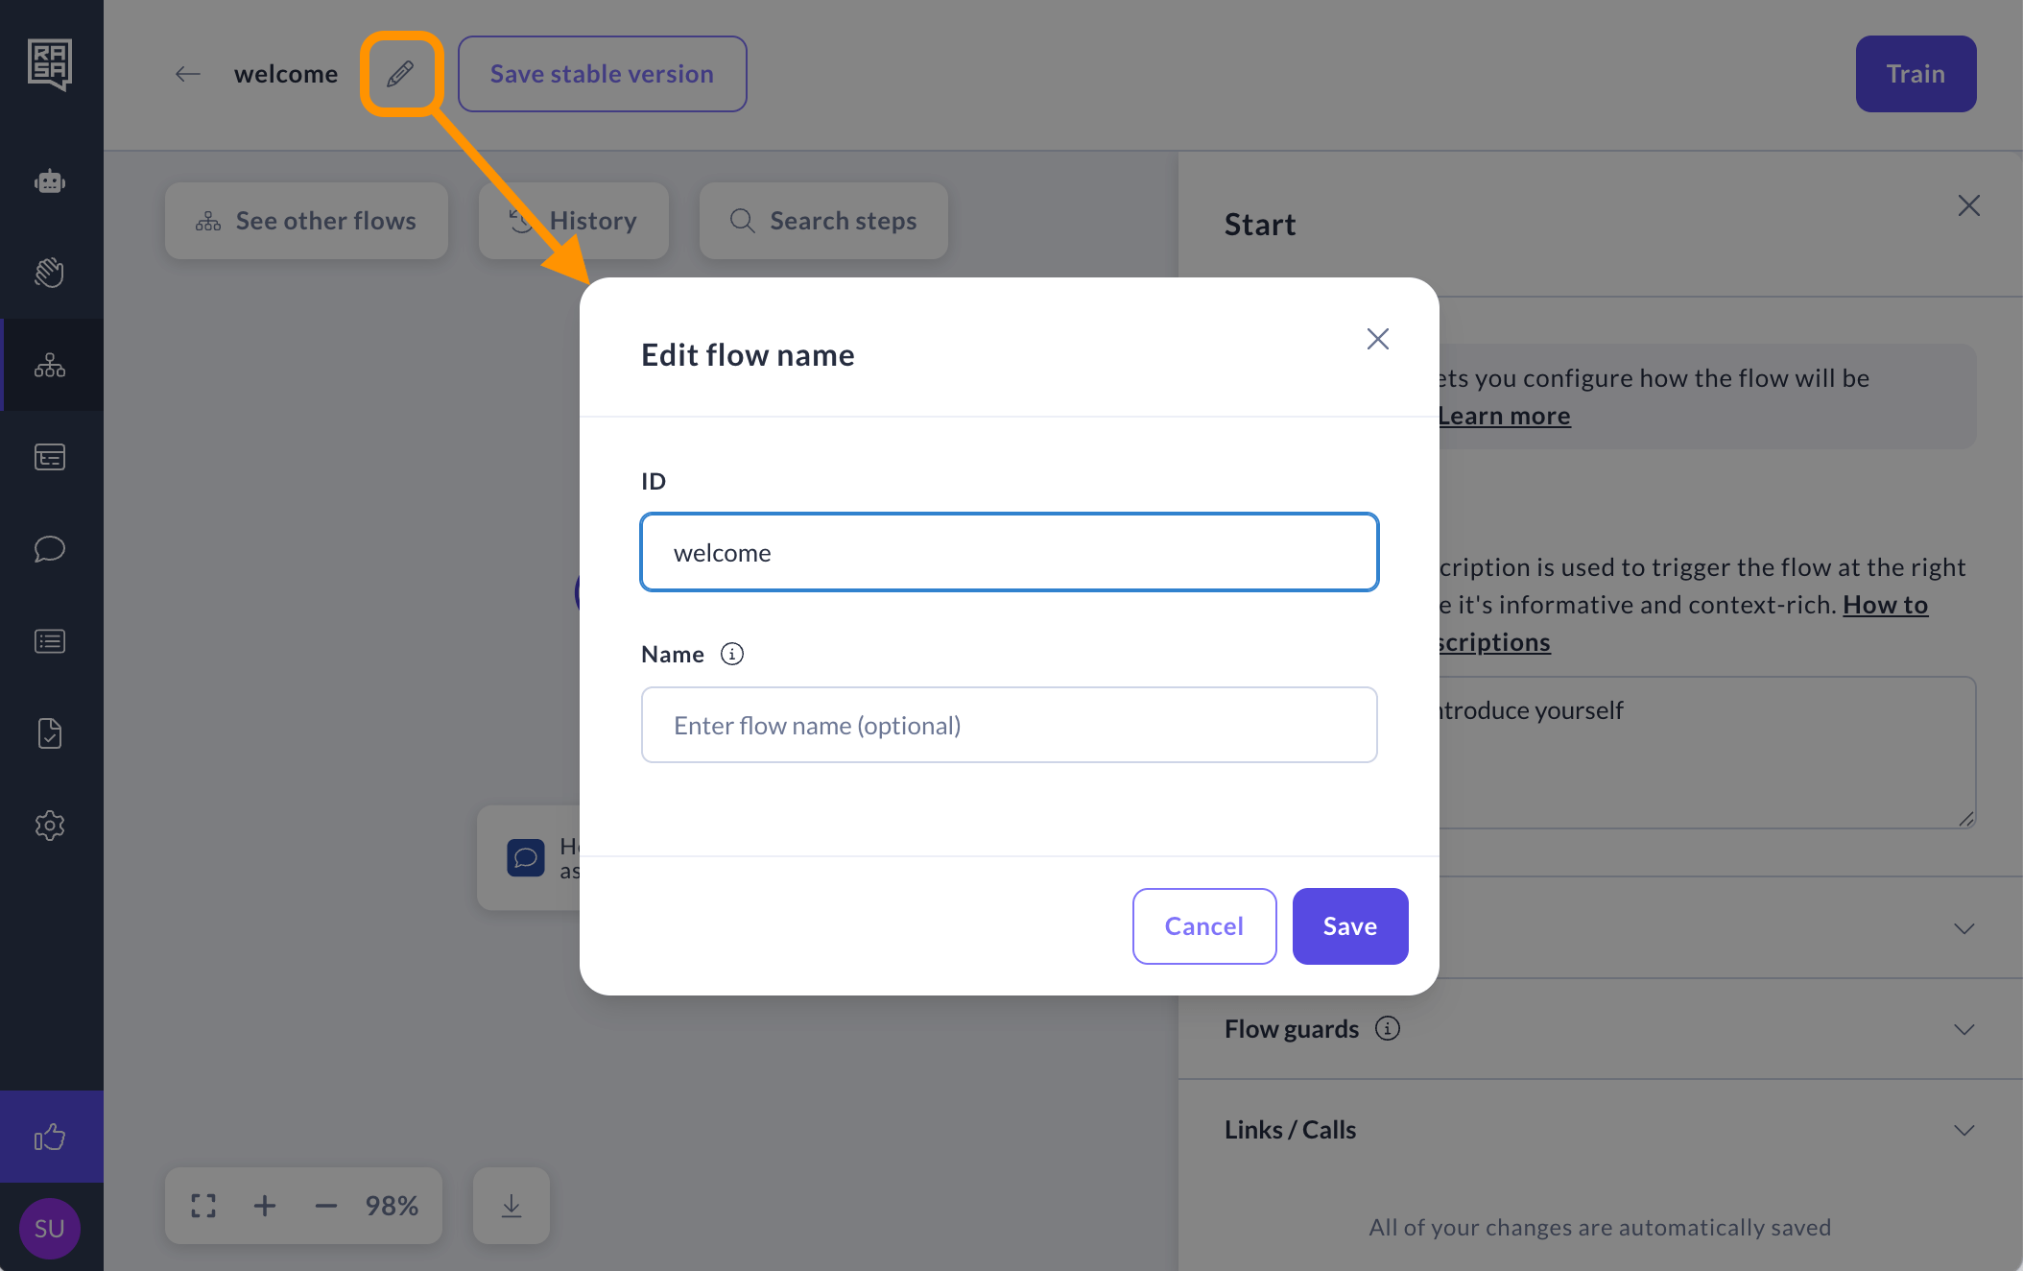Click the pencil edit flow name icon
Viewport: 2023px width, 1271px height.
point(400,74)
